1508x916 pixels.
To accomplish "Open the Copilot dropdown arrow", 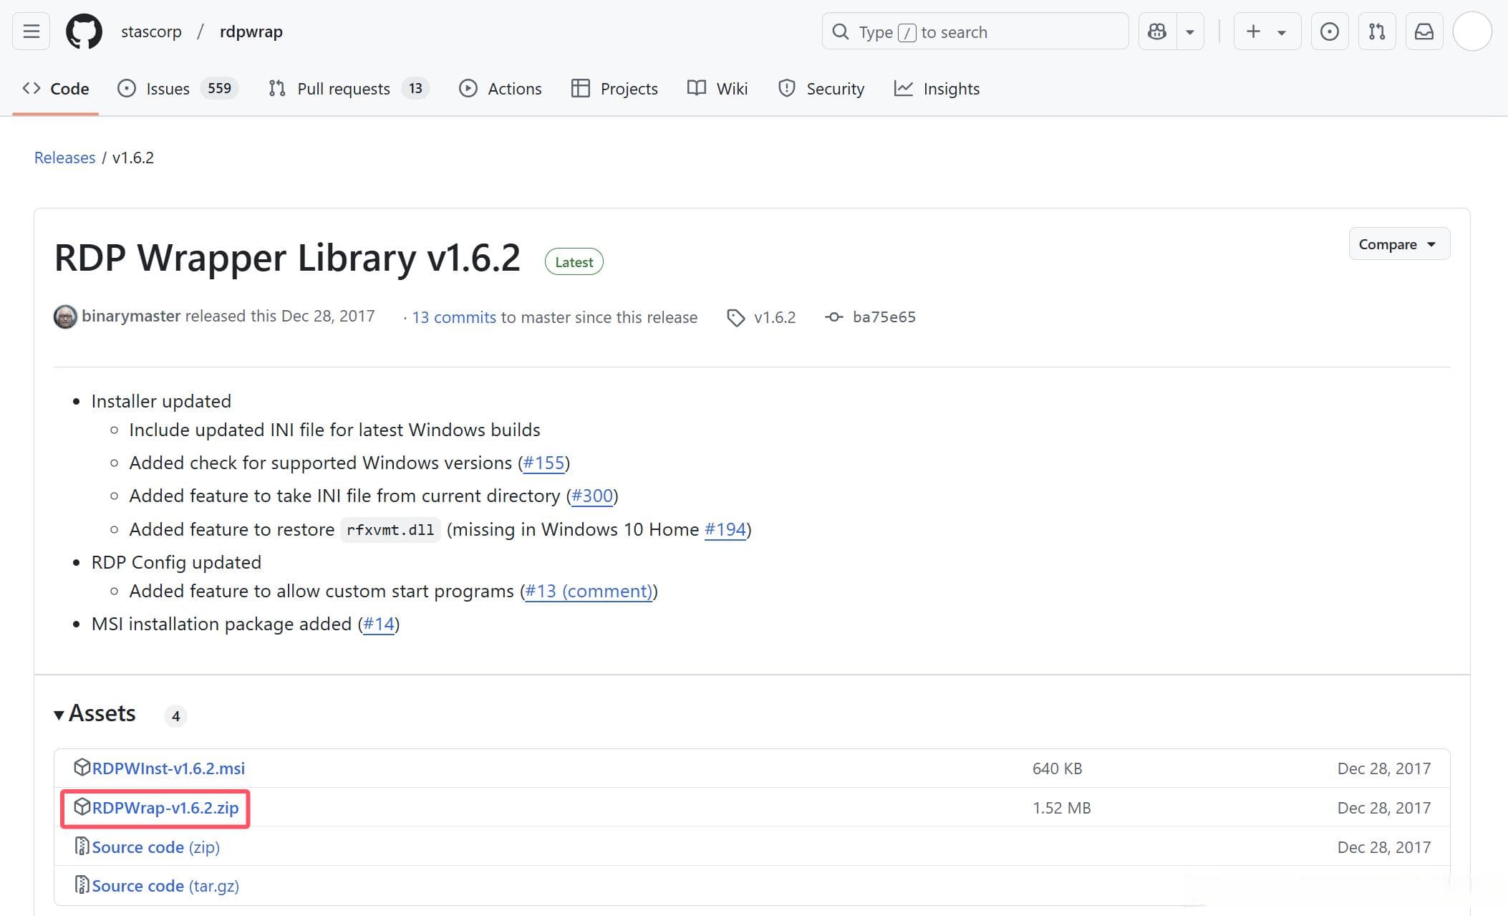I will click(1190, 32).
